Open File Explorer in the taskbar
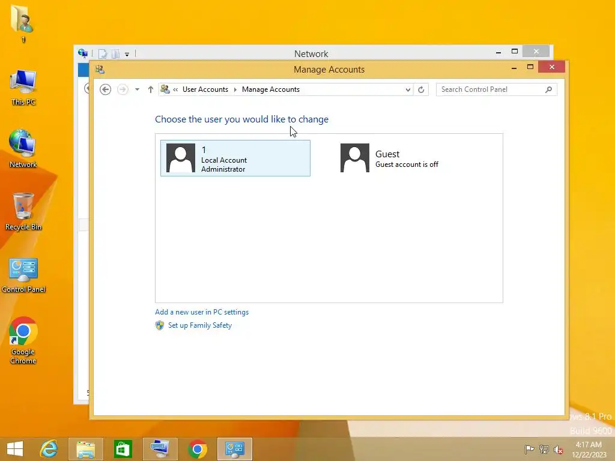 coord(85,449)
